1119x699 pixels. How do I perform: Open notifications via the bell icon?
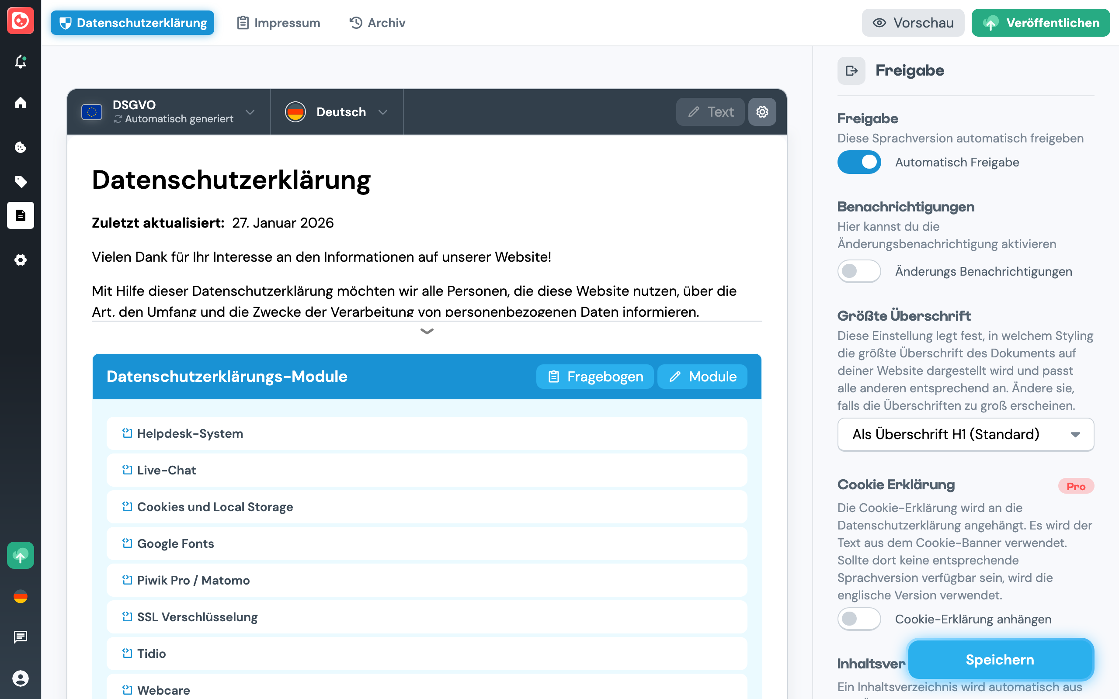point(21,62)
